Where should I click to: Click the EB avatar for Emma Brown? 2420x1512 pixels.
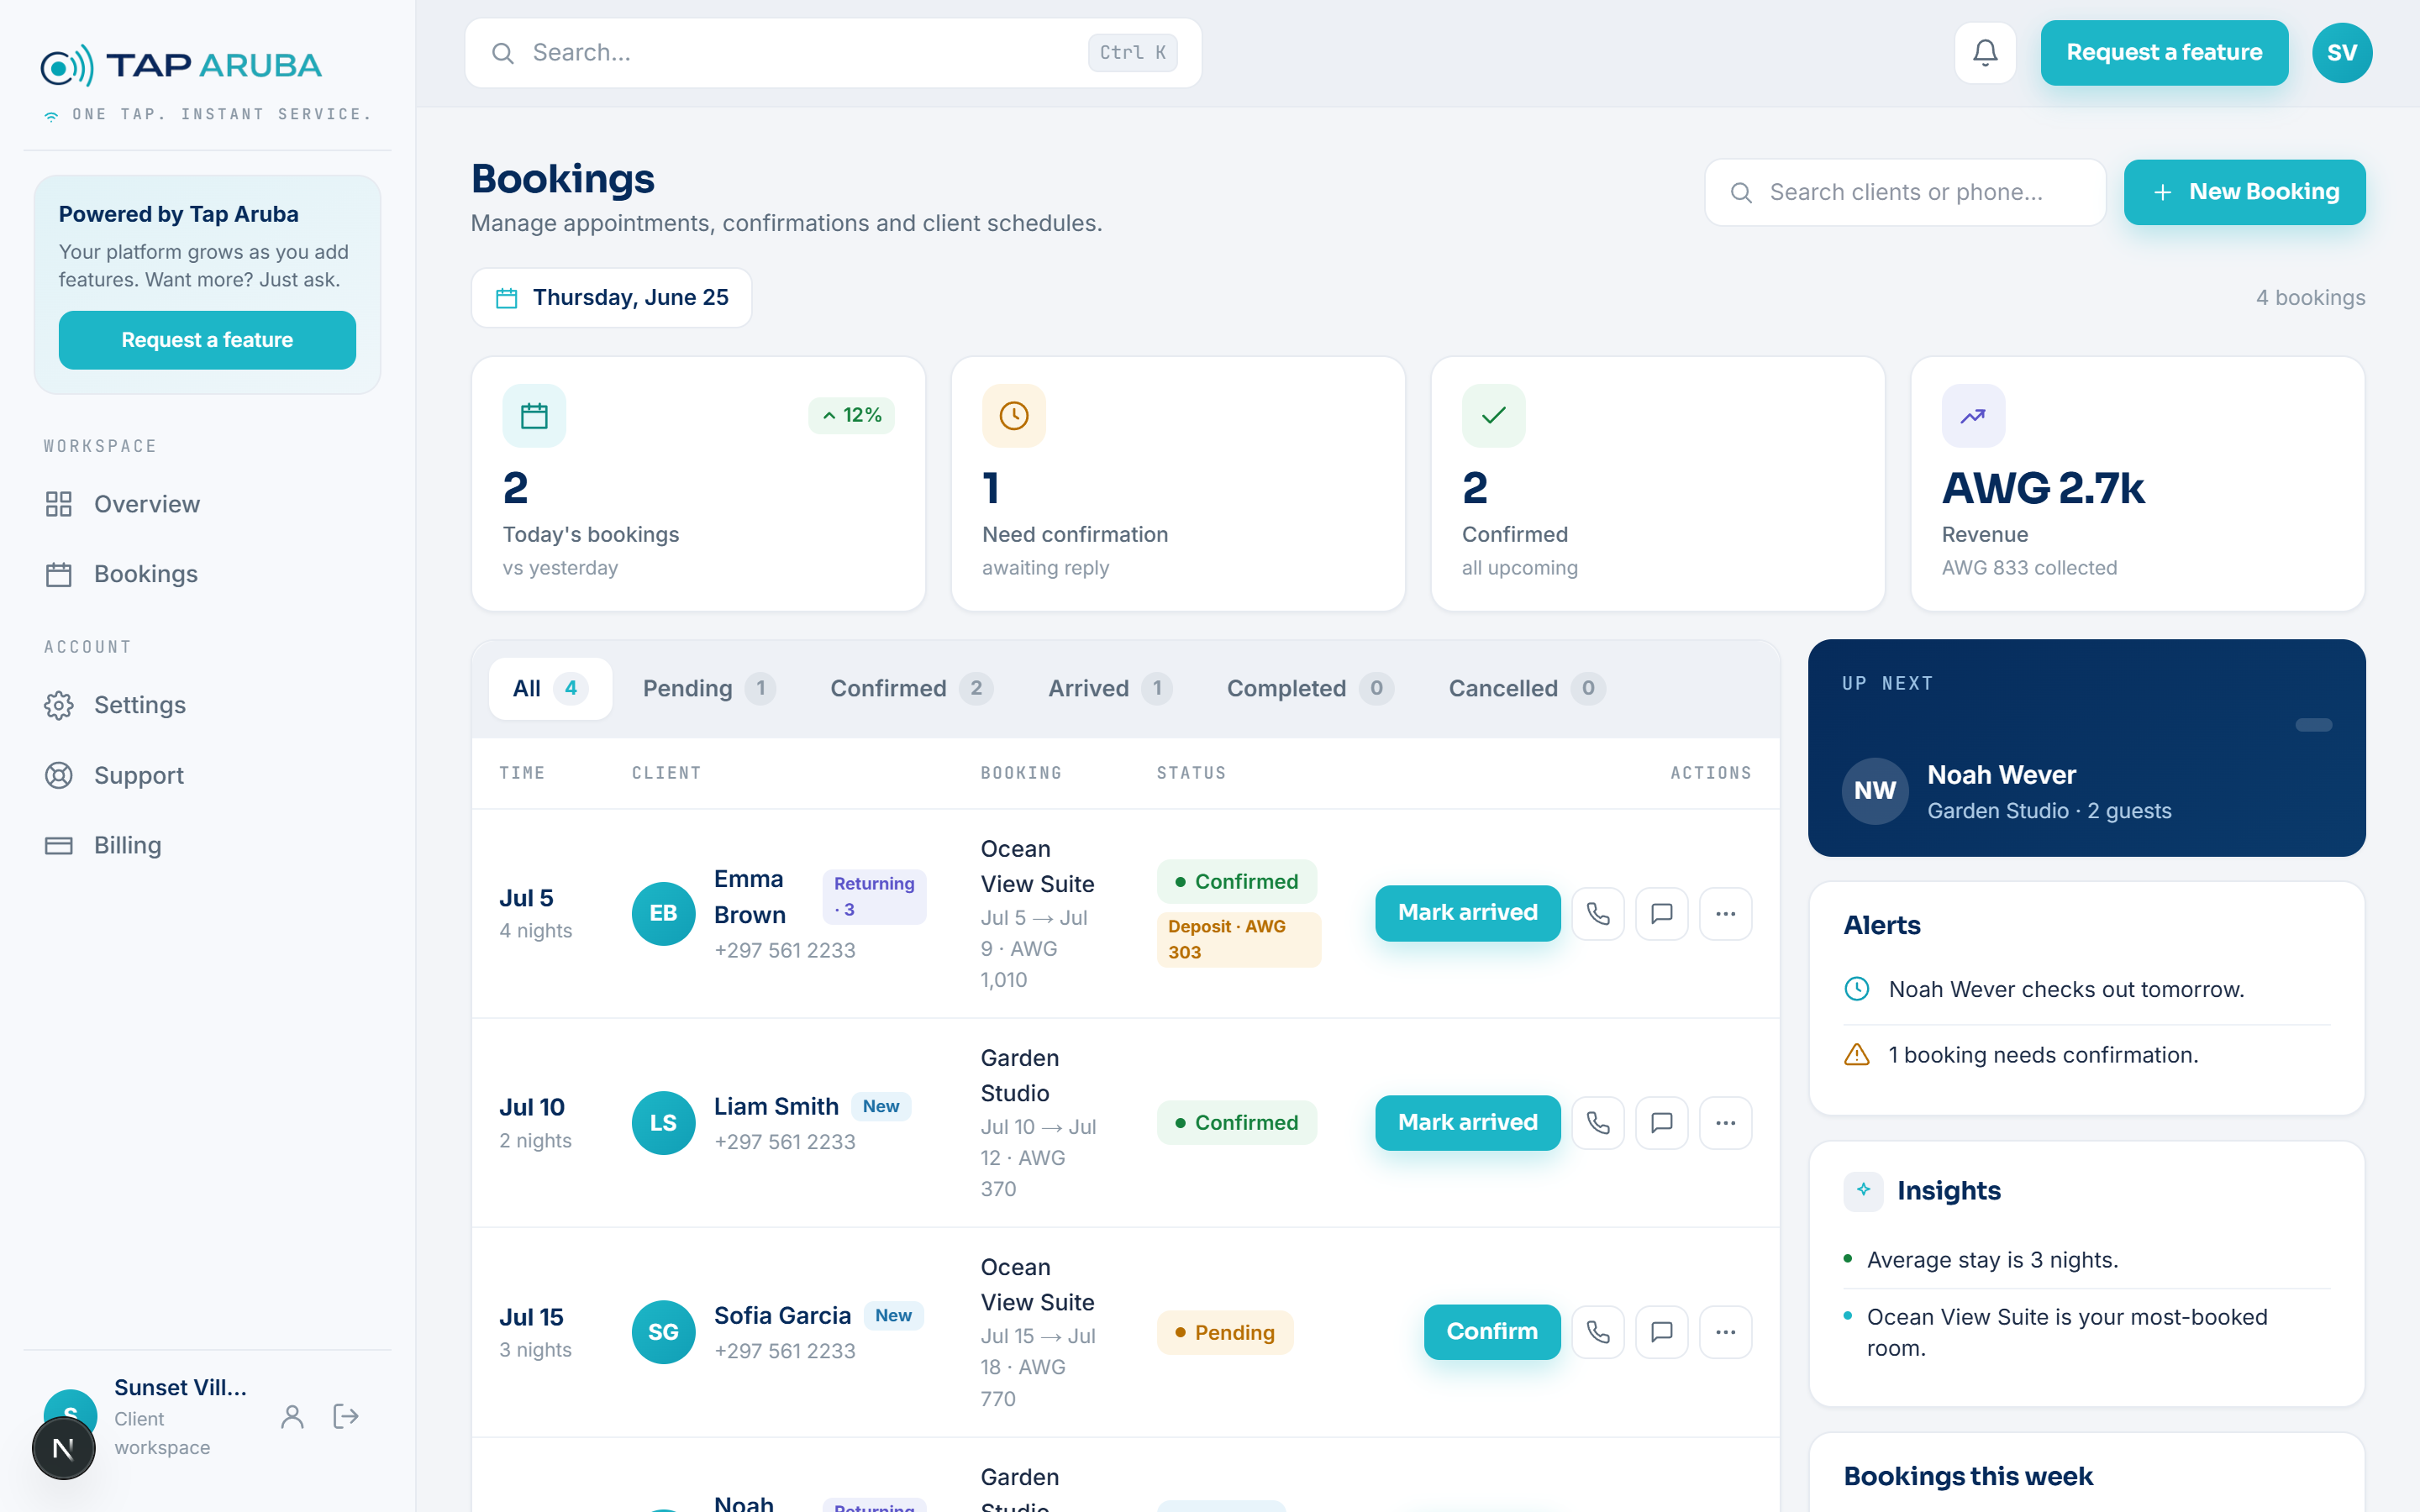(x=663, y=913)
